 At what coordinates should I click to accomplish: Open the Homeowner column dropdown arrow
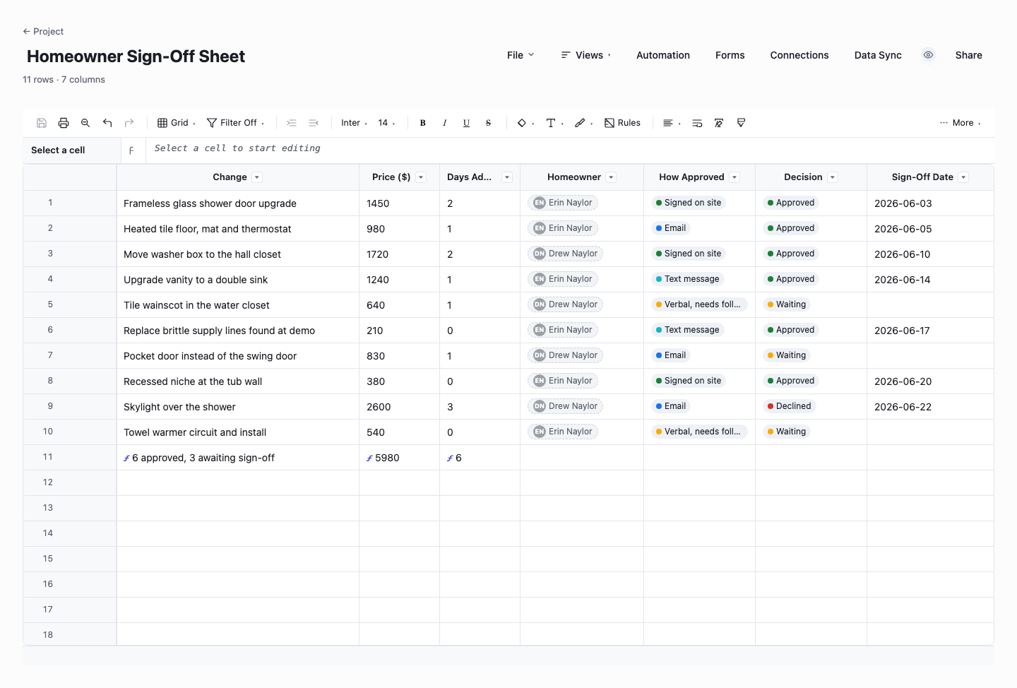[612, 177]
